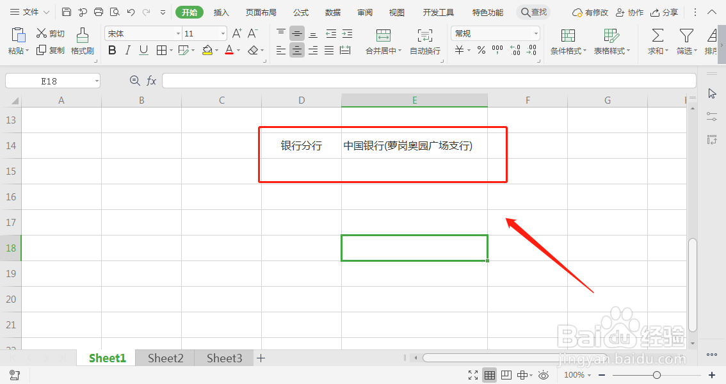Align text to top

(x=281, y=33)
